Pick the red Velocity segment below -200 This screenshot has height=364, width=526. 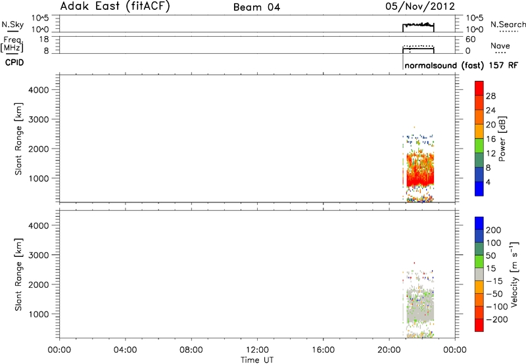click(x=479, y=325)
